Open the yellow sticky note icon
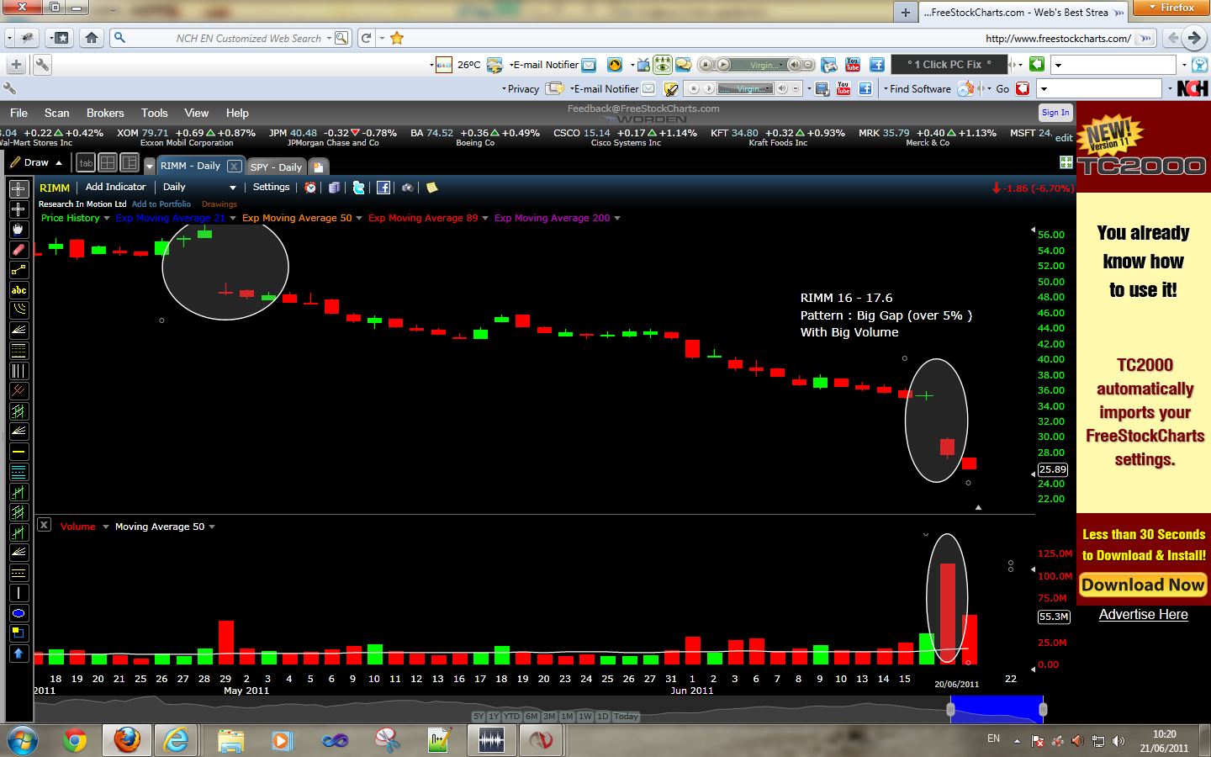Viewport: 1211px width, 757px height. tap(432, 188)
